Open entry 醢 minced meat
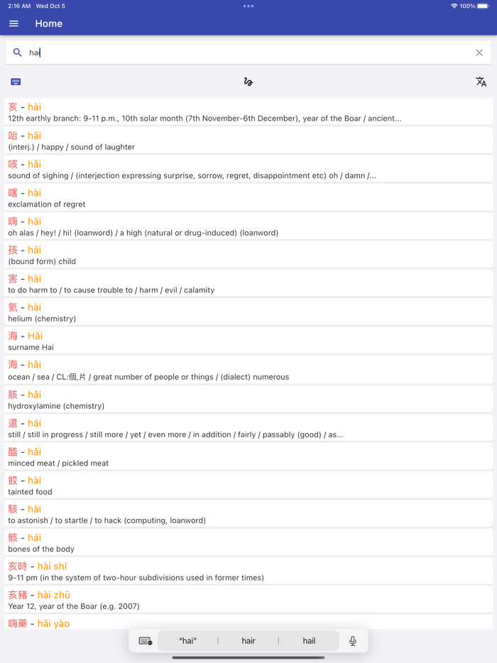 [248, 457]
